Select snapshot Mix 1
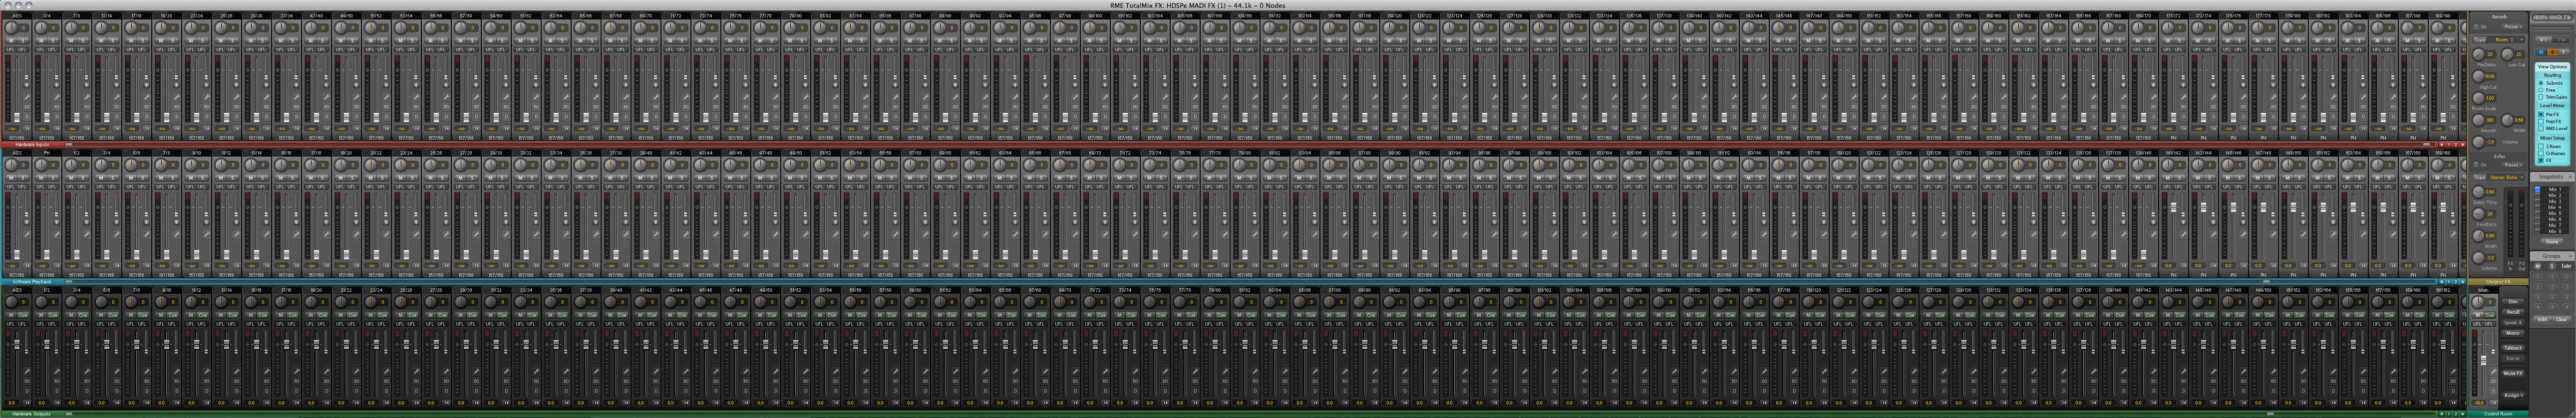The width and height of the screenshot is (2576, 418). 2553,189
